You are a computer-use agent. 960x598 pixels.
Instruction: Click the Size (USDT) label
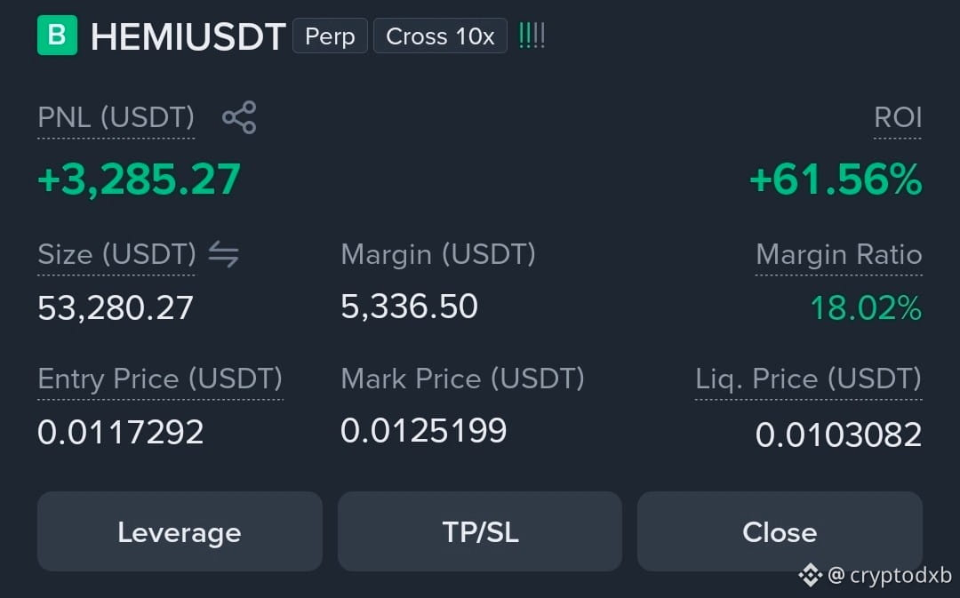click(116, 254)
